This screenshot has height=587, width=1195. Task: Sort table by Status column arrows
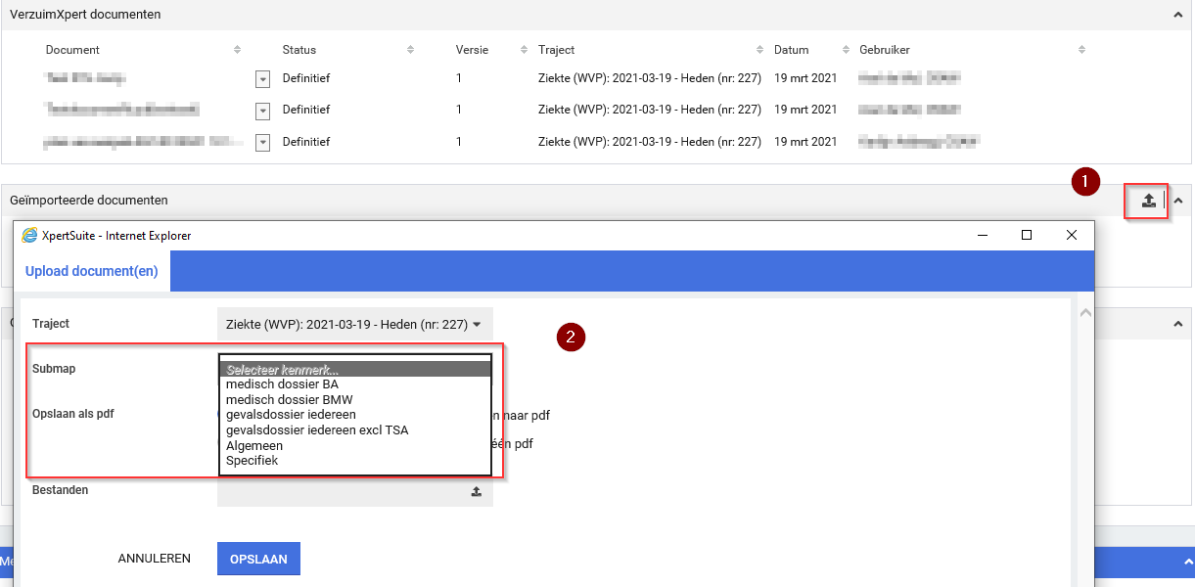coord(410,50)
